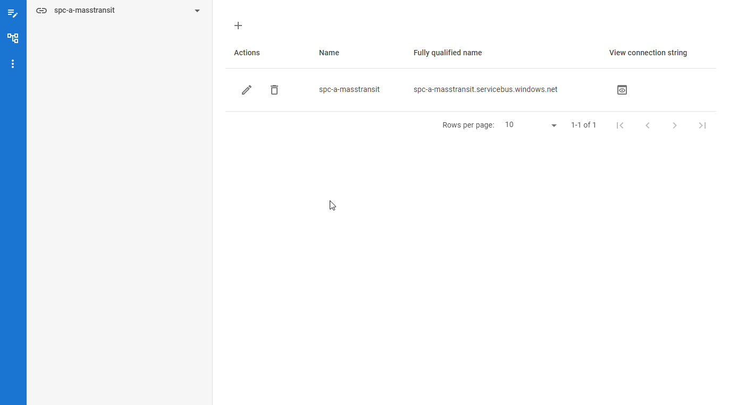Click the link icon beside spc-a-masstransit

point(41,10)
